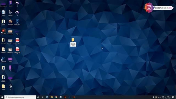Click the folder name edit field
Screen dimensions: 176x99
click(x=73, y=45)
